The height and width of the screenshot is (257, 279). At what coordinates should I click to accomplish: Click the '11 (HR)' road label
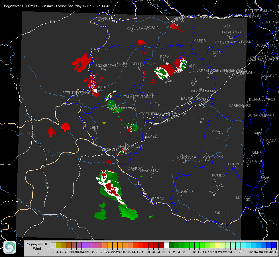click(x=46, y=183)
